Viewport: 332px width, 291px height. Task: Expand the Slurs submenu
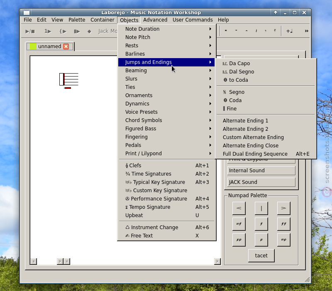tap(167, 78)
